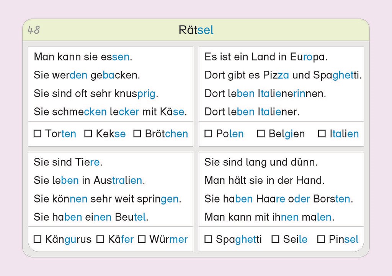The height and width of the screenshot is (276, 392).
Task: Click the page number 48
Action: click(x=34, y=30)
